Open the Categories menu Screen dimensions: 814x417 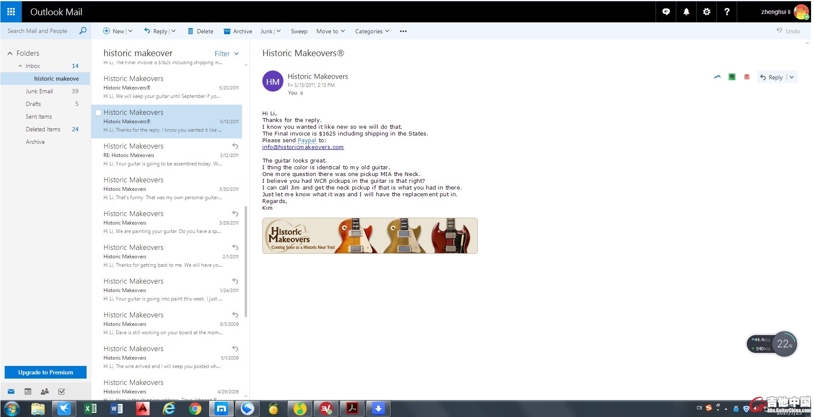372,31
